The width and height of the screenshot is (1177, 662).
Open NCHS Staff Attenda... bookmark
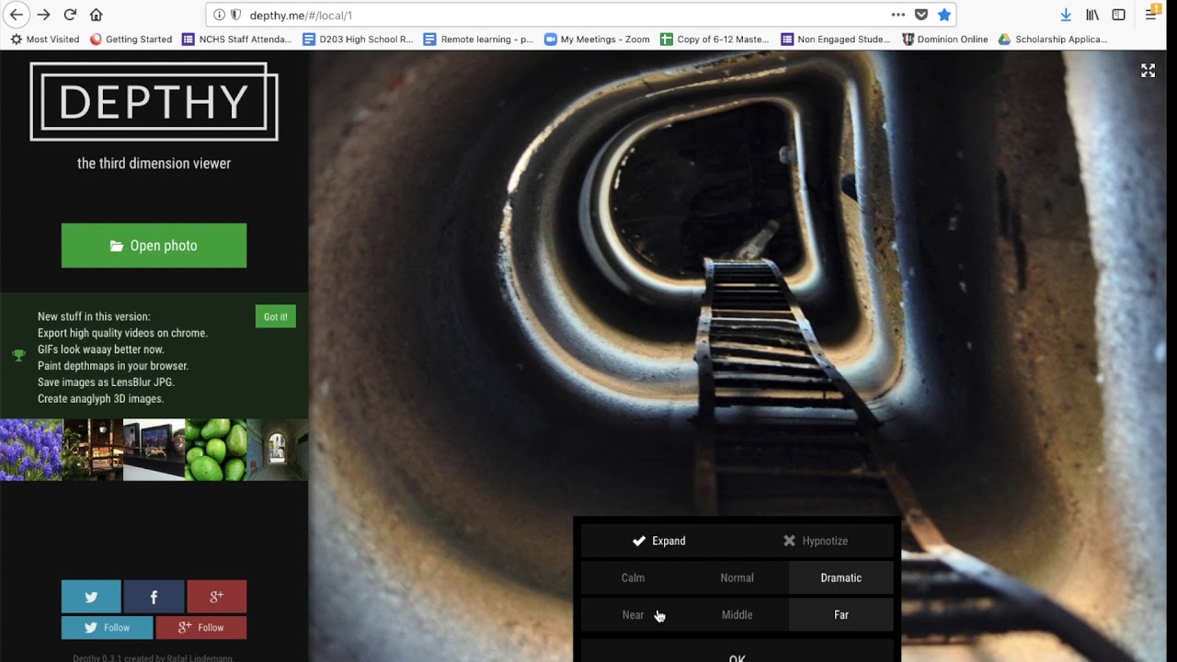pos(237,40)
